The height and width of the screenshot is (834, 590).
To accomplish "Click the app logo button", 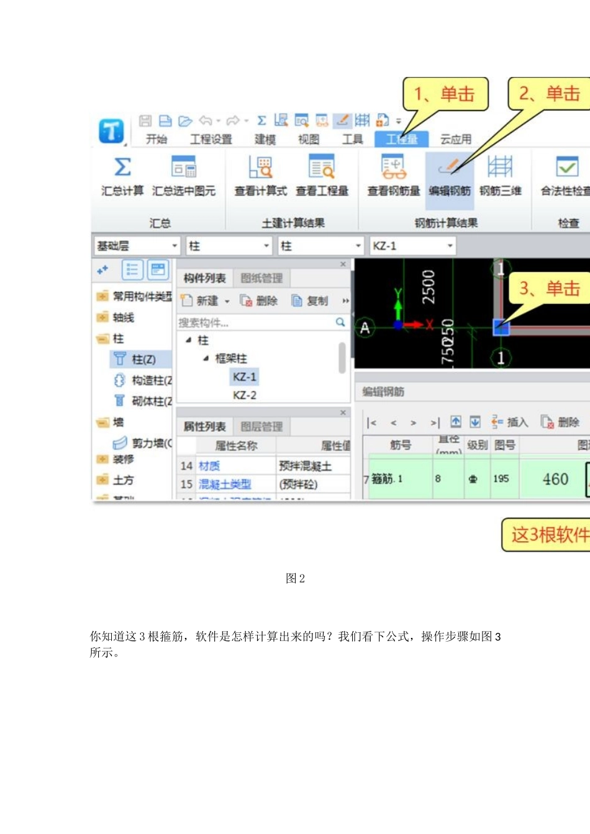I will [111, 131].
